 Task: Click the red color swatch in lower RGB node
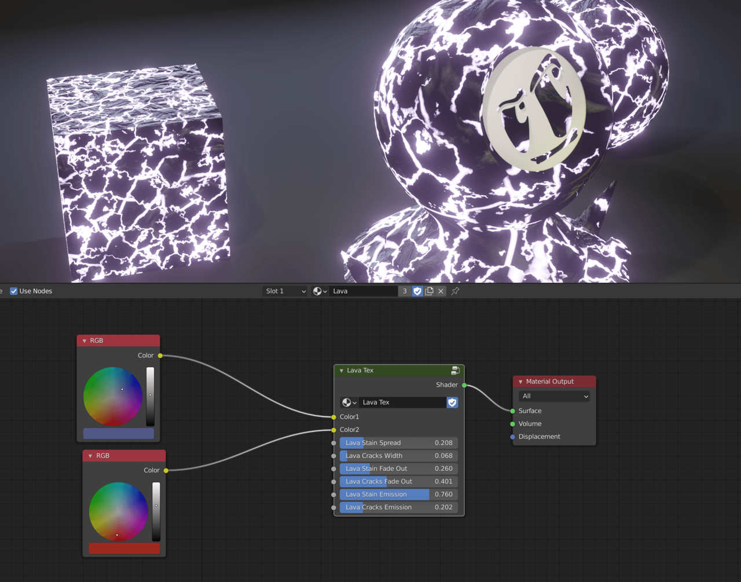coord(124,548)
